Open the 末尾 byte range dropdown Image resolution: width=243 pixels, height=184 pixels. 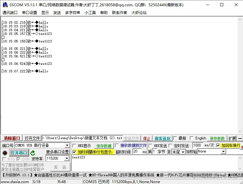coord(183,152)
